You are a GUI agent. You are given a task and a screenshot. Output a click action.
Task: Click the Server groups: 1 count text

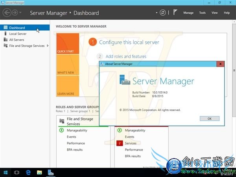coord(80,111)
